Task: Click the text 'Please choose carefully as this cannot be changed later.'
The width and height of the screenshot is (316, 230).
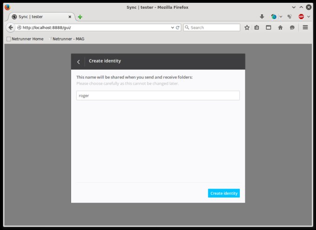Action: (127, 84)
